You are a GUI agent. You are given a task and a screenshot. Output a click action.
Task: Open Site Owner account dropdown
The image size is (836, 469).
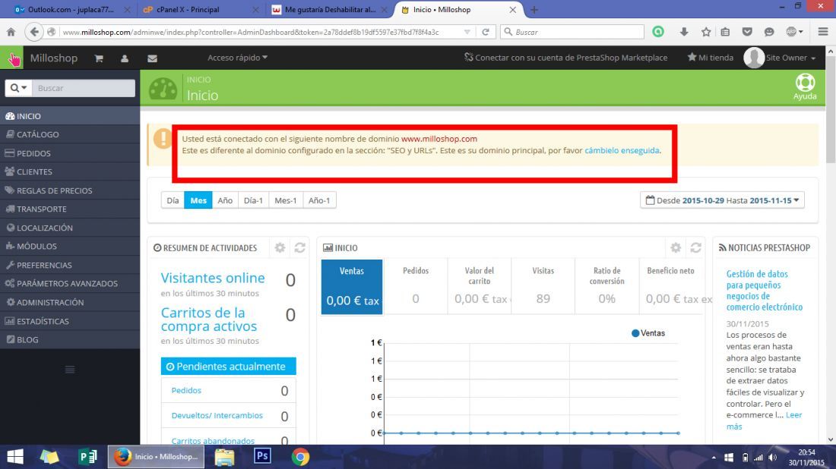(780, 58)
